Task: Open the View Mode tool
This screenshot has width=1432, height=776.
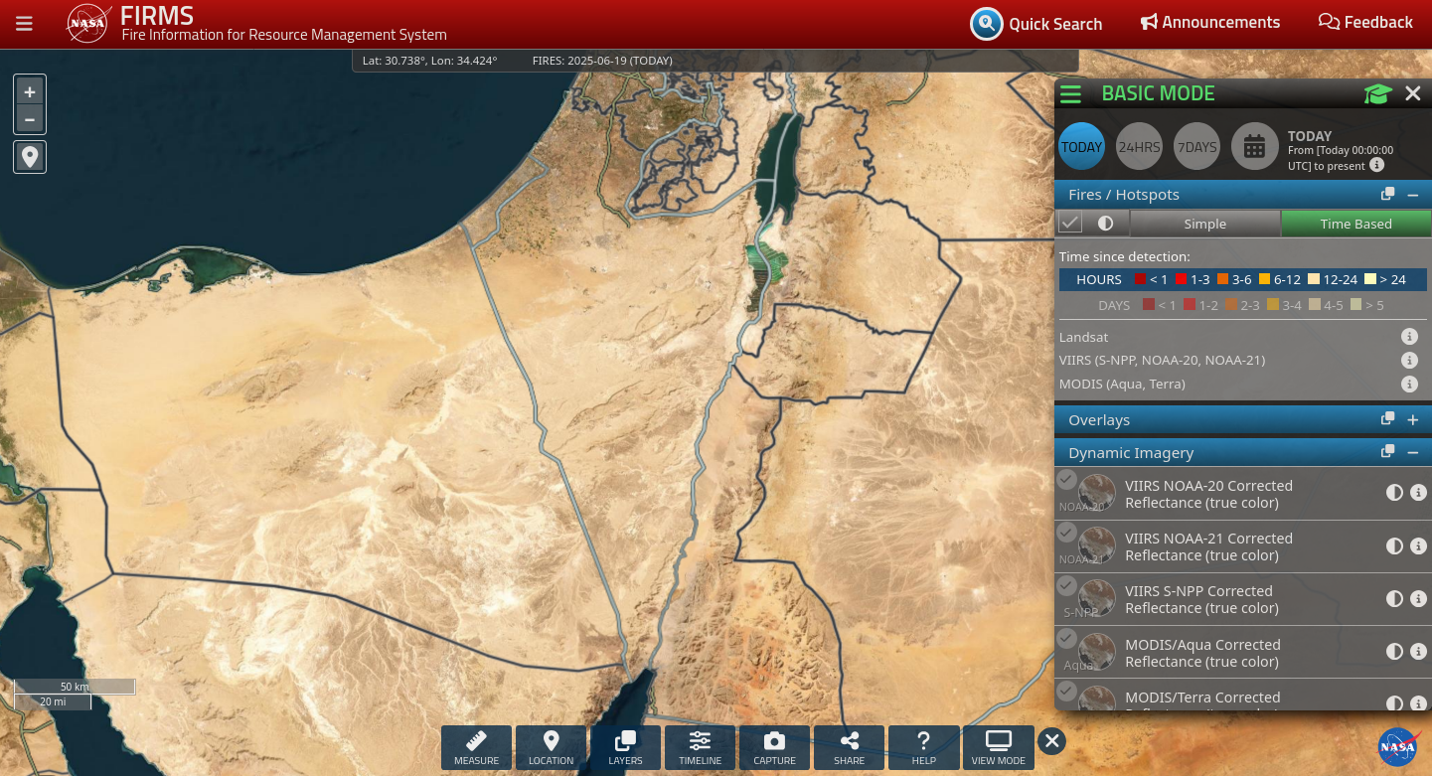Action: 998,747
